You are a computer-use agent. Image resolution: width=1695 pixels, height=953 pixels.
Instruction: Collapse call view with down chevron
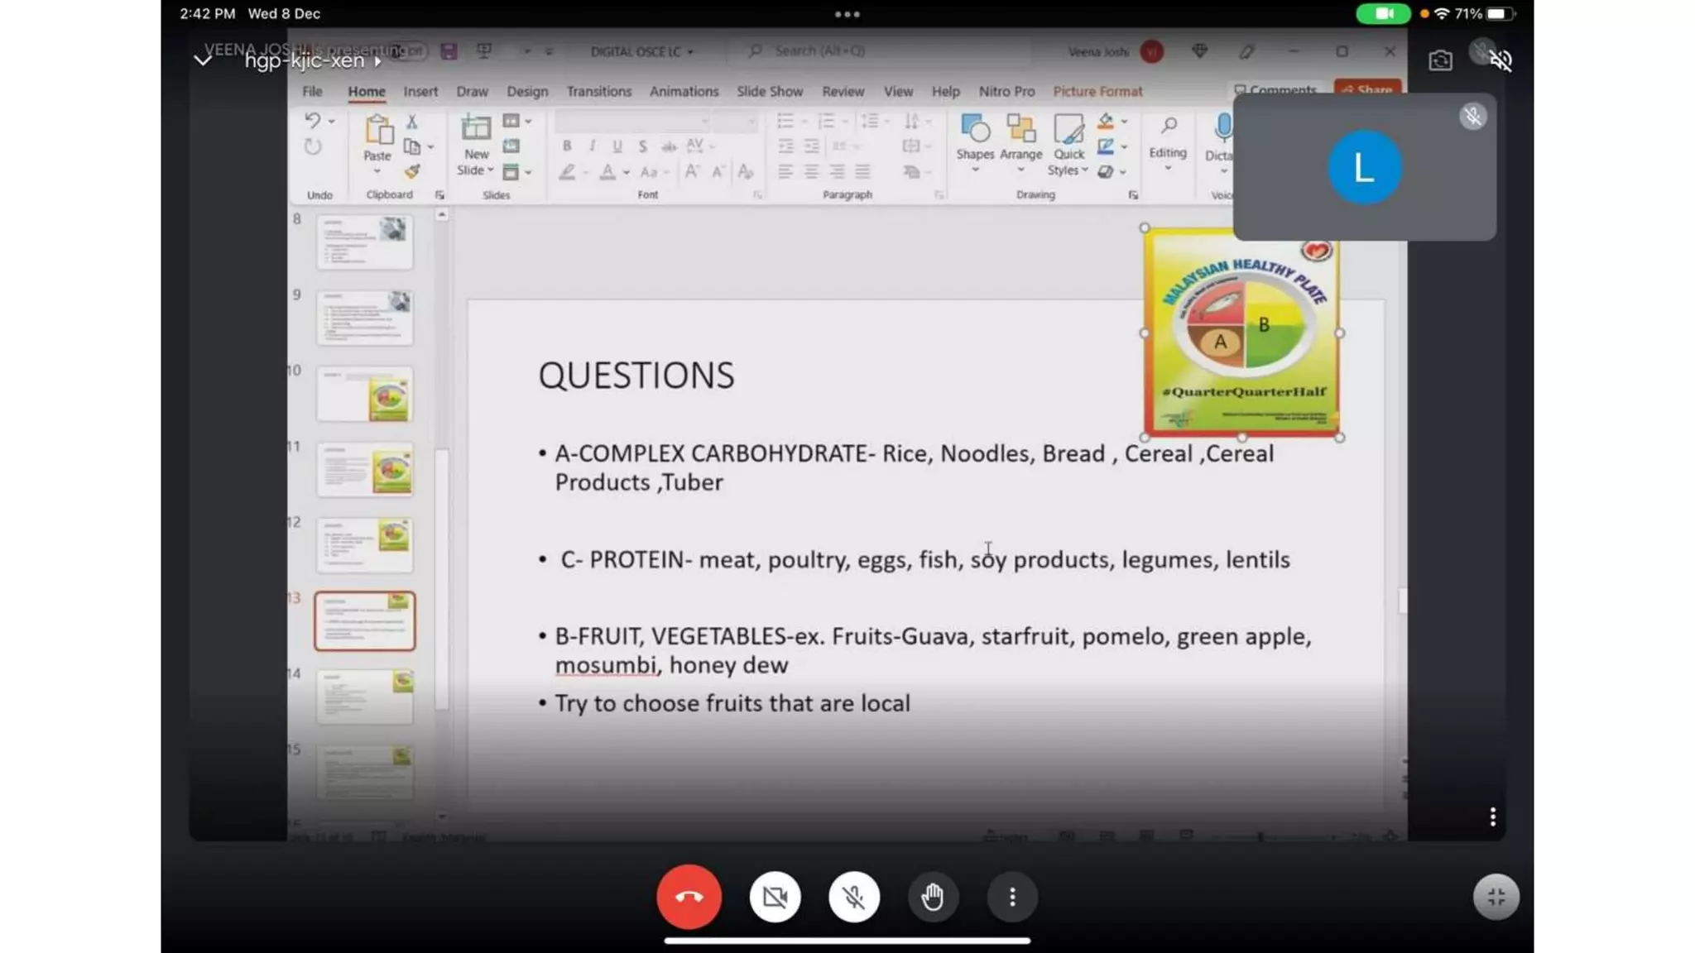click(203, 60)
